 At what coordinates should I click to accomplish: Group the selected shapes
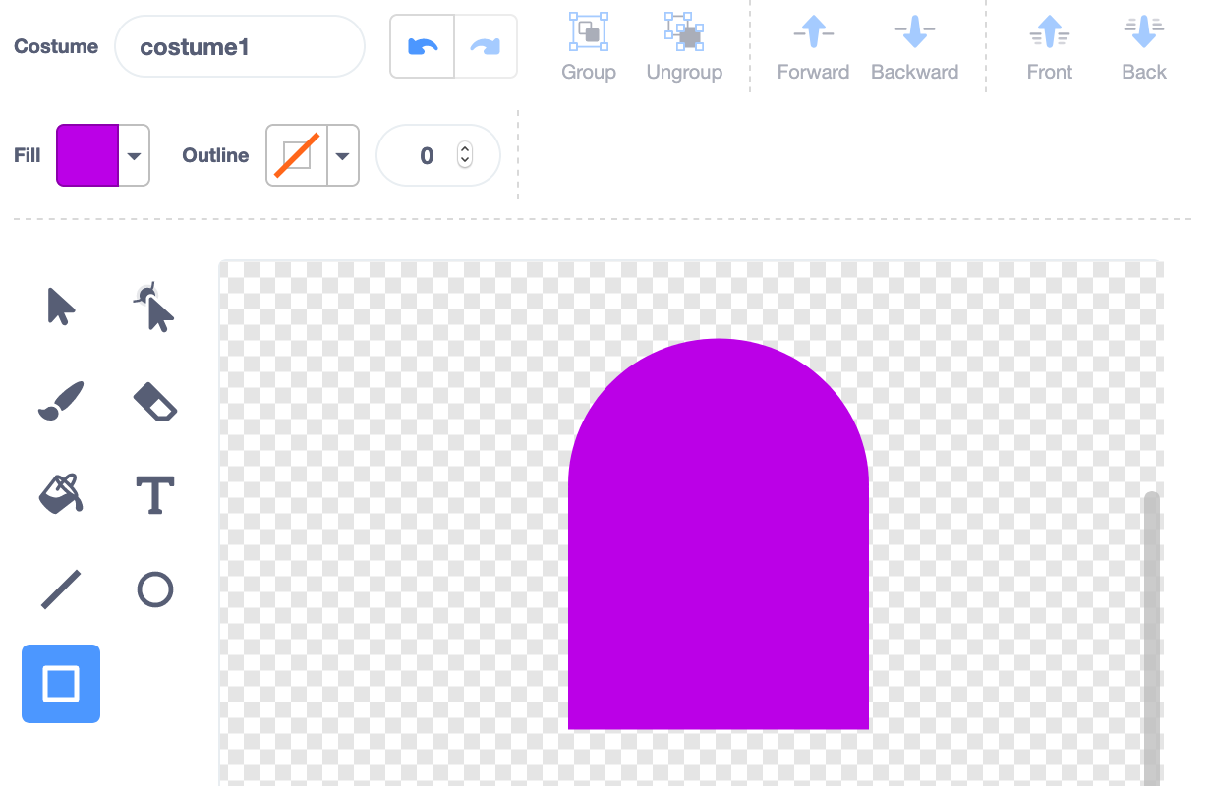point(589,47)
